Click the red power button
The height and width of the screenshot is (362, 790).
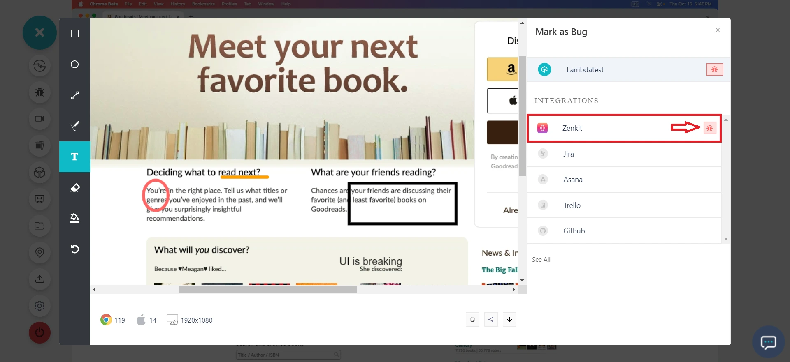pyautogui.click(x=39, y=332)
